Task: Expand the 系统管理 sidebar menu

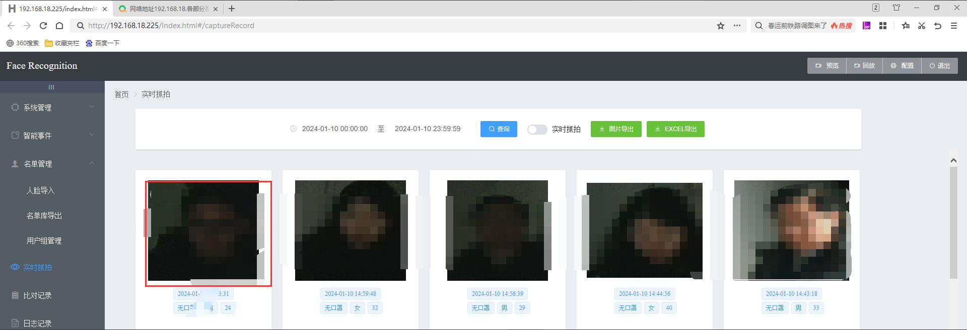Action: pyautogui.click(x=52, y=107)
